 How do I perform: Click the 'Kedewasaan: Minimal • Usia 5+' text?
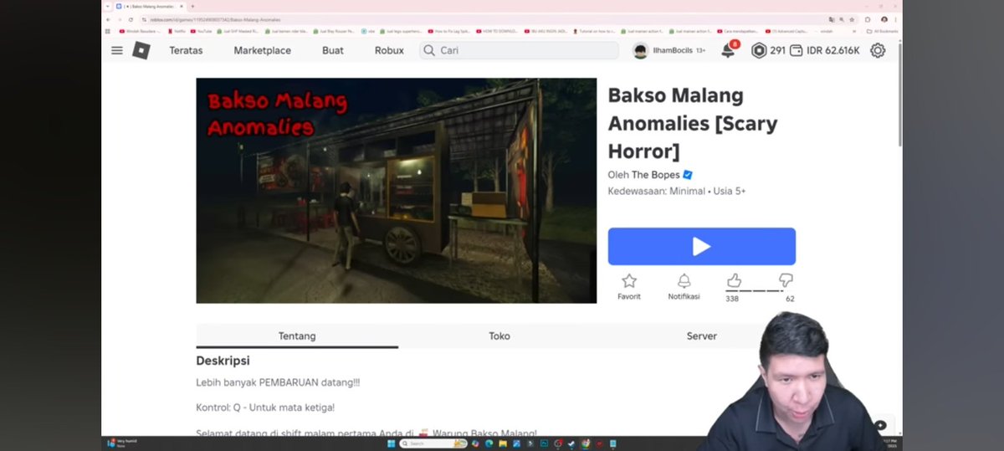point(677,191)
